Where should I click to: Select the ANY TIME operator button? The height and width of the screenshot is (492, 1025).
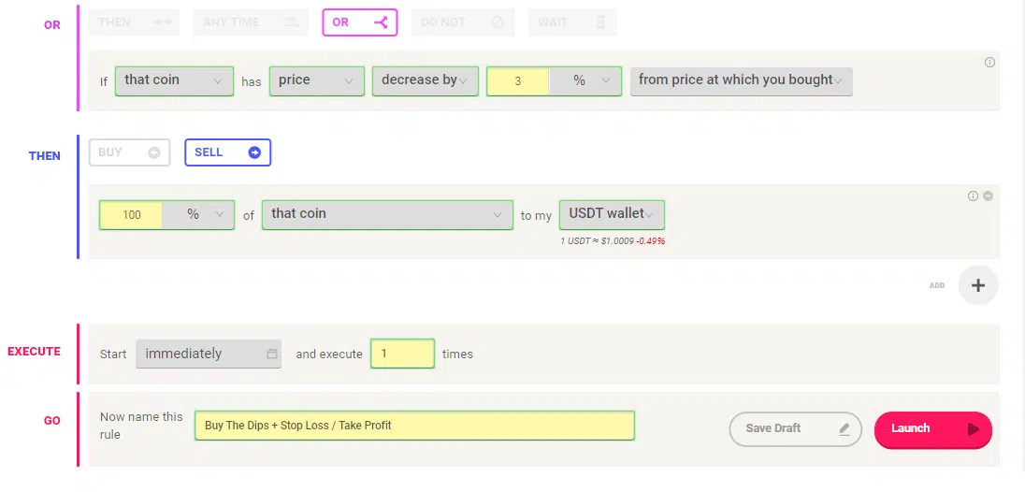click(x=251, y=22)
